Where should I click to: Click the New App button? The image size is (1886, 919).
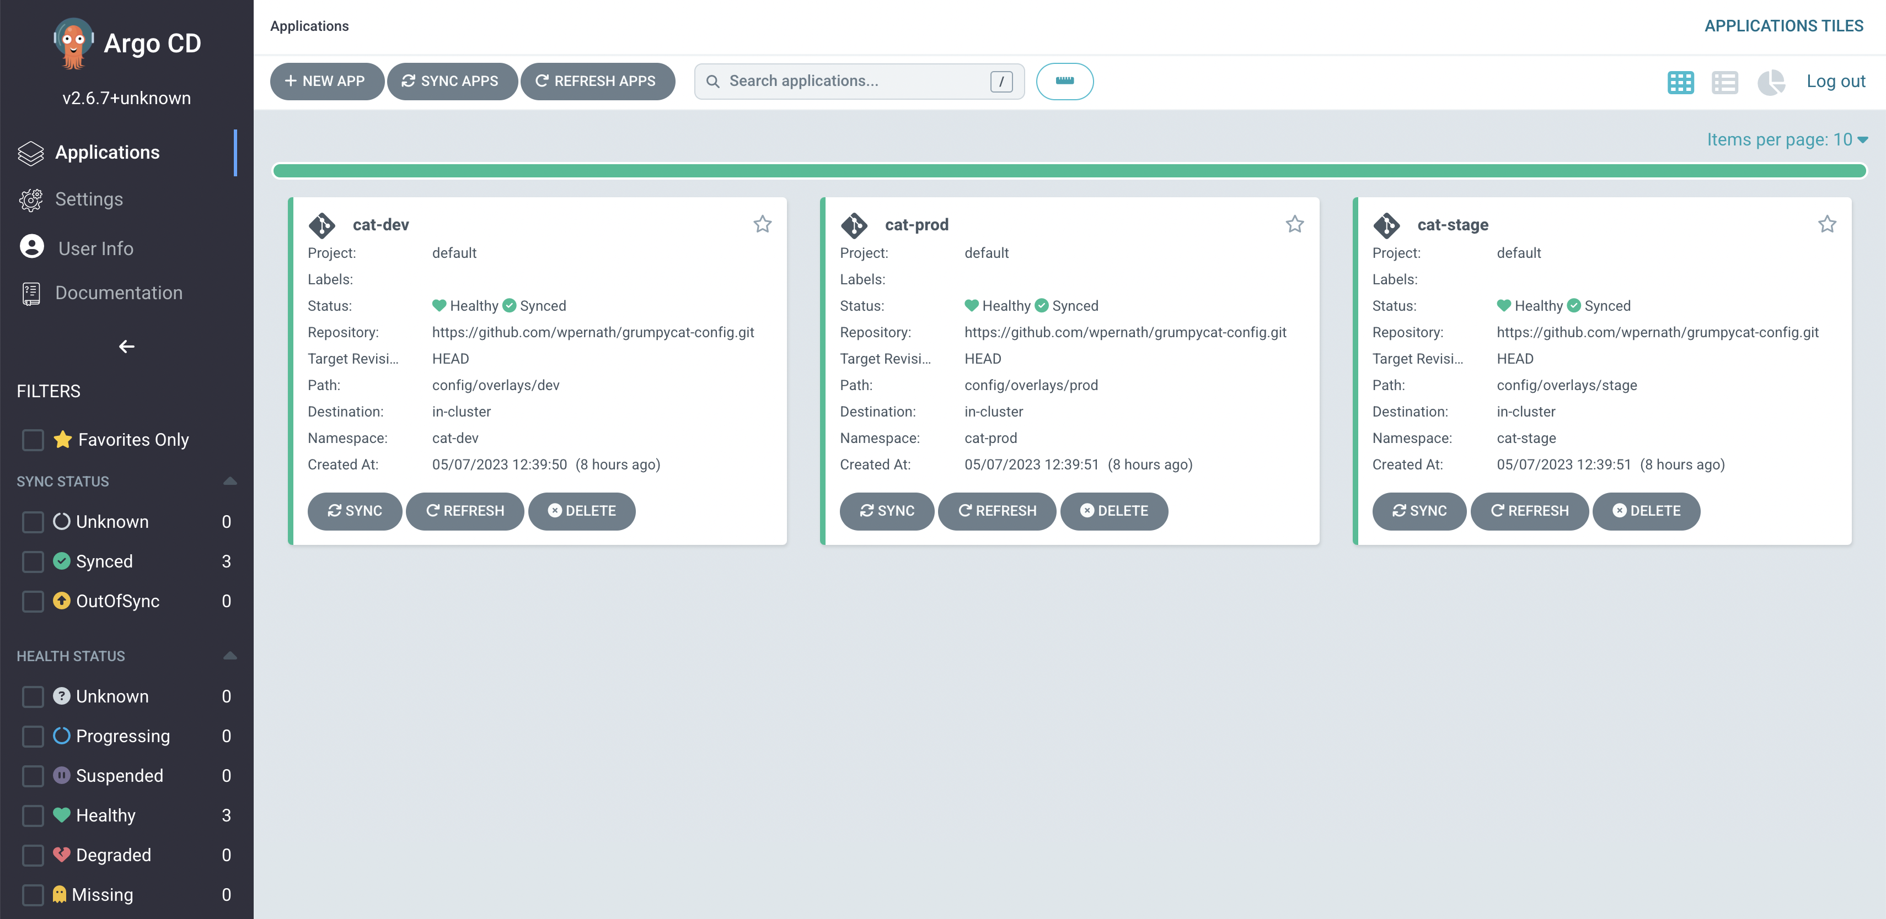coord(326,81)
